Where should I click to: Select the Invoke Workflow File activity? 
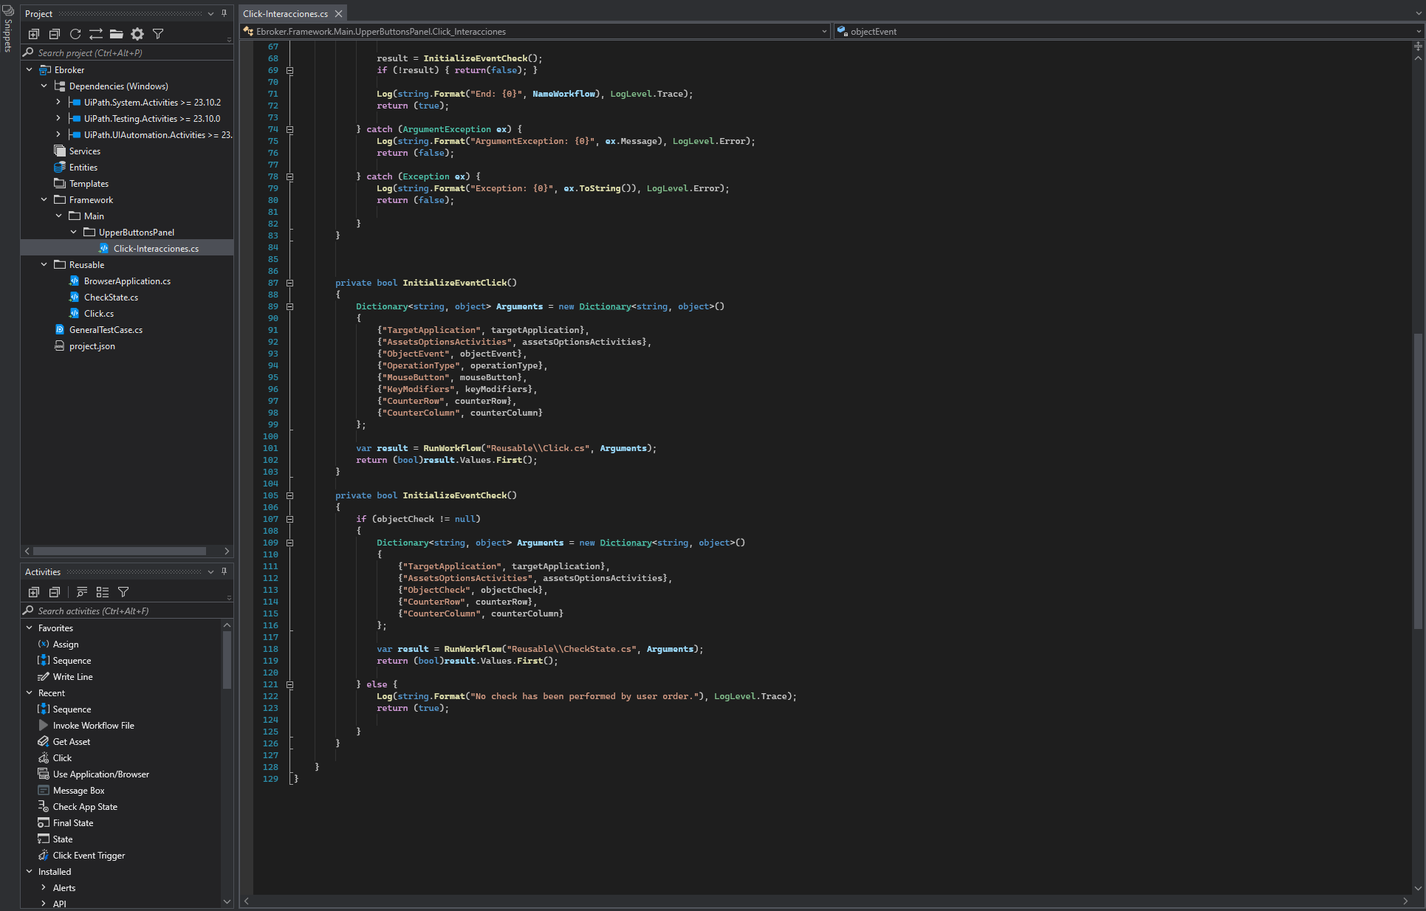coord(93,726)
